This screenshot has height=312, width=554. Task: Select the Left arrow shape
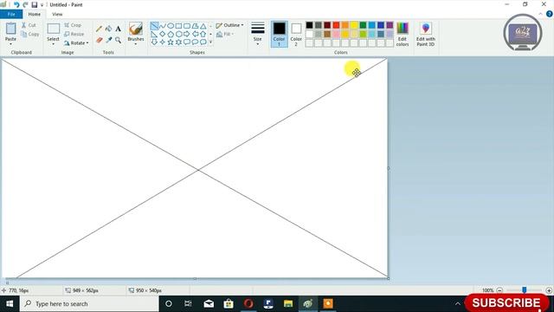point(195,35)
